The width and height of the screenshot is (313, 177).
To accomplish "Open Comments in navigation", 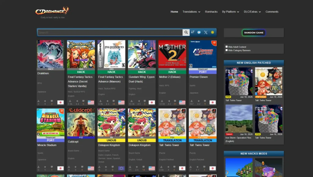I will pyautogui.click(x=272, y=12).
